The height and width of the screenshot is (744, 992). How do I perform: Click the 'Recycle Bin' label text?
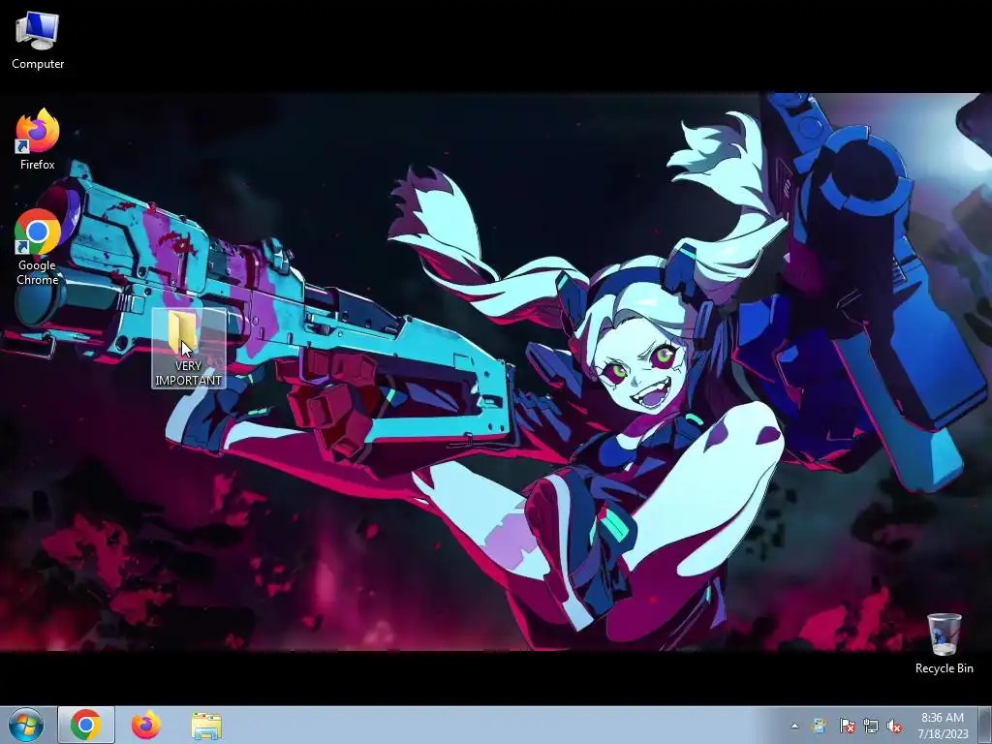coord(944,668)
